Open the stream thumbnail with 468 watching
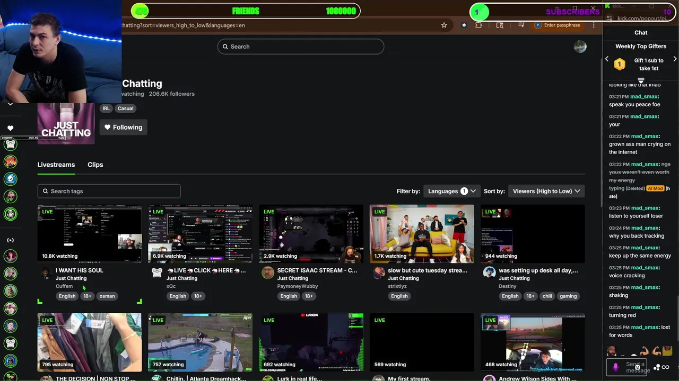The width and height of the screenshot is (679, 381). click(533, 342)
